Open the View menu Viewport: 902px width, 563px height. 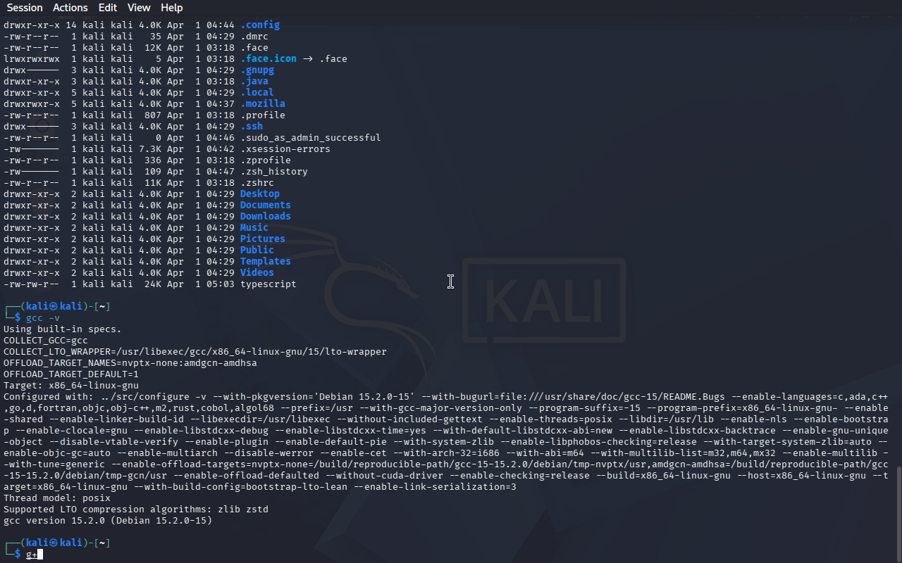click(x=139, y=8)
